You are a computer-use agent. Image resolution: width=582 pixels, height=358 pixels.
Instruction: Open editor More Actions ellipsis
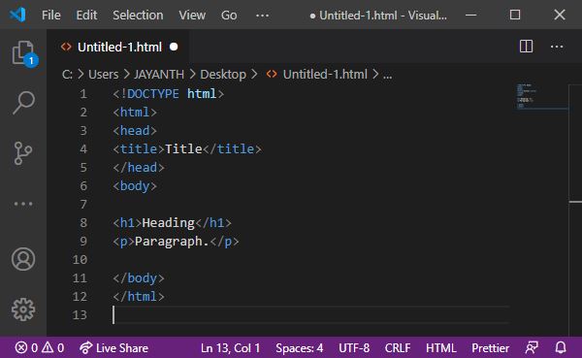pos(557,47)
